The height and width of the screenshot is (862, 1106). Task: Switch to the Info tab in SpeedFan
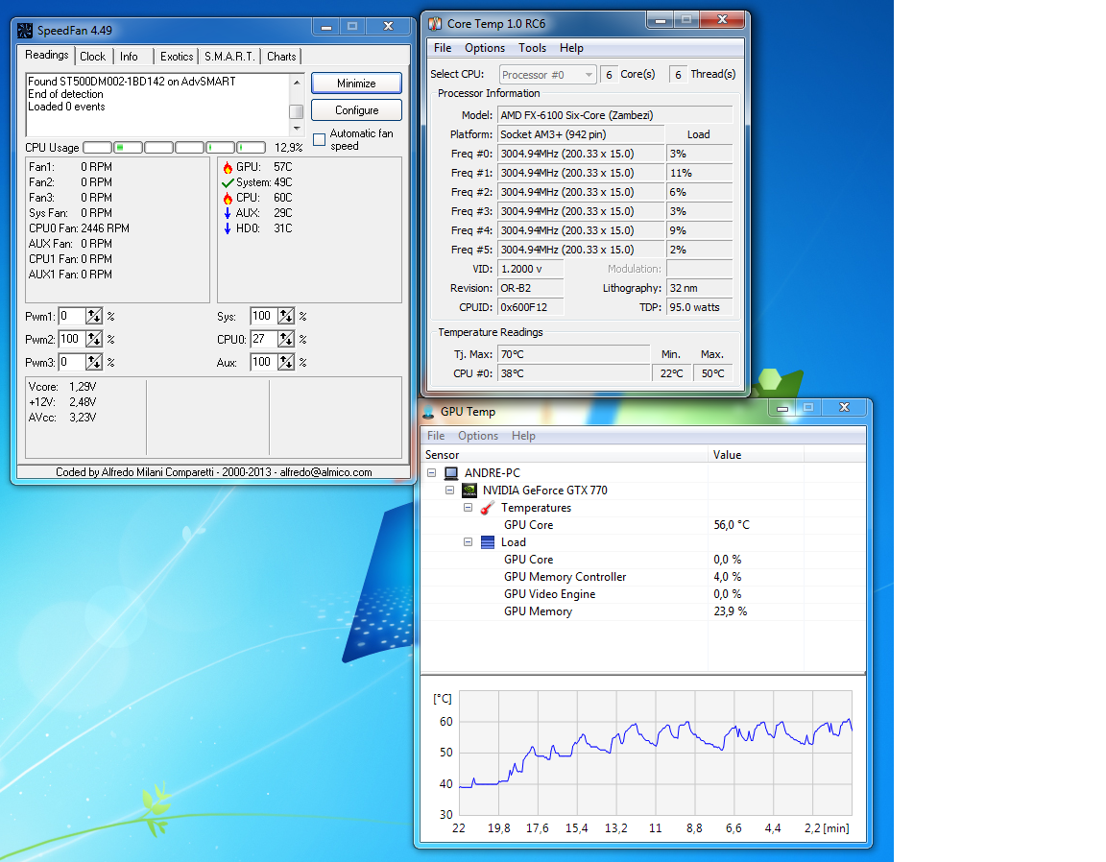129,57
